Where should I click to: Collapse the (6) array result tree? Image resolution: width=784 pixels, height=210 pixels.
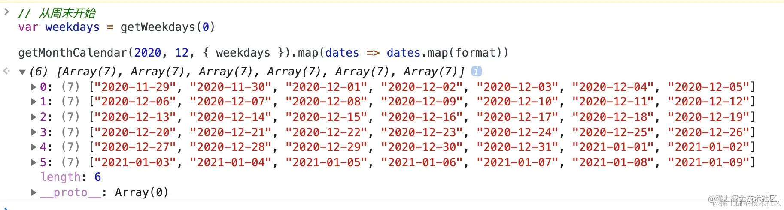(22, 72)
